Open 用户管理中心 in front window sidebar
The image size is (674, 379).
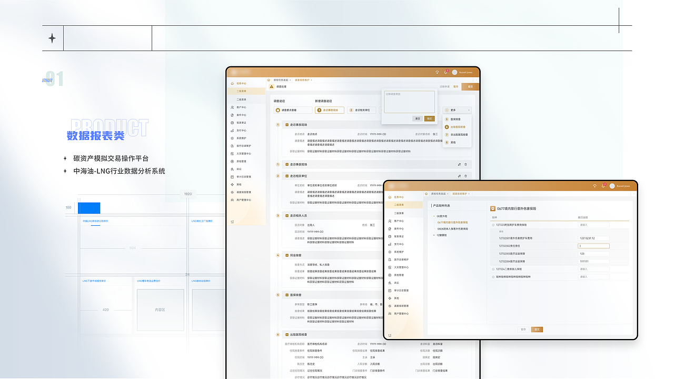pos(398,314)
